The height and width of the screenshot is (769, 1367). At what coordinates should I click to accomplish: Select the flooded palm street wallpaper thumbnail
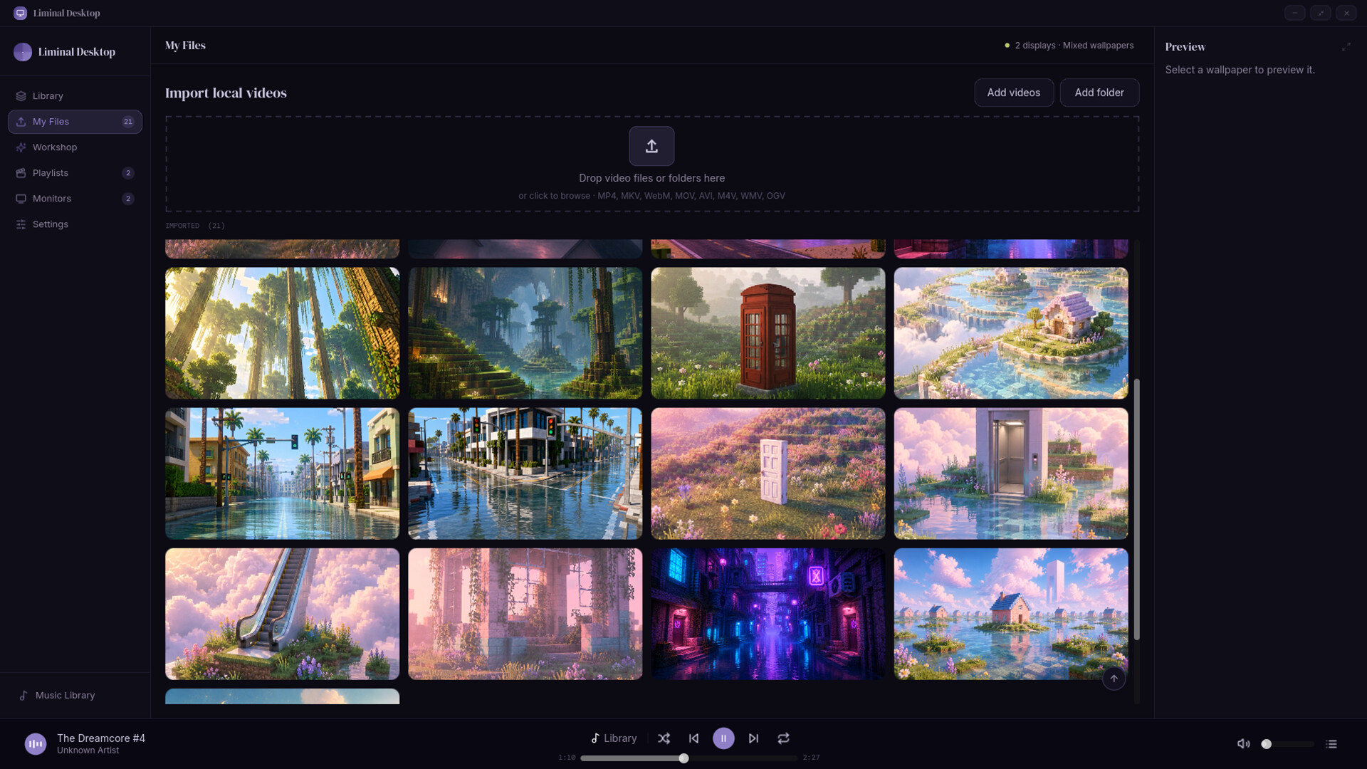point(282,474)
